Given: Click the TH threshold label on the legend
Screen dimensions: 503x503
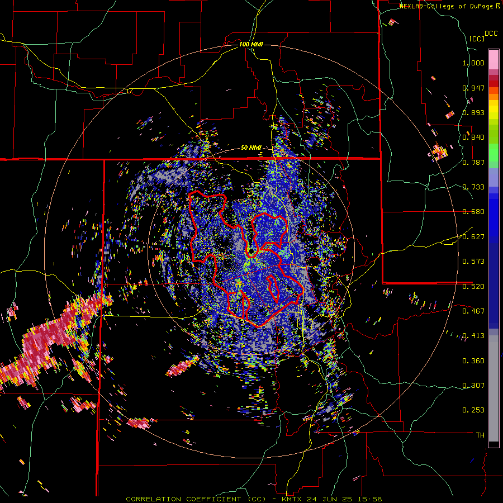Looking at the screenshot, I should (x=480, y=435).
